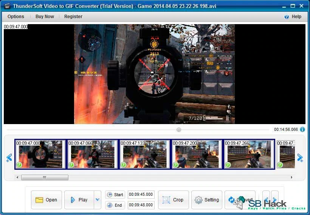Click the playback position slider handle

[x=179, y=130]
